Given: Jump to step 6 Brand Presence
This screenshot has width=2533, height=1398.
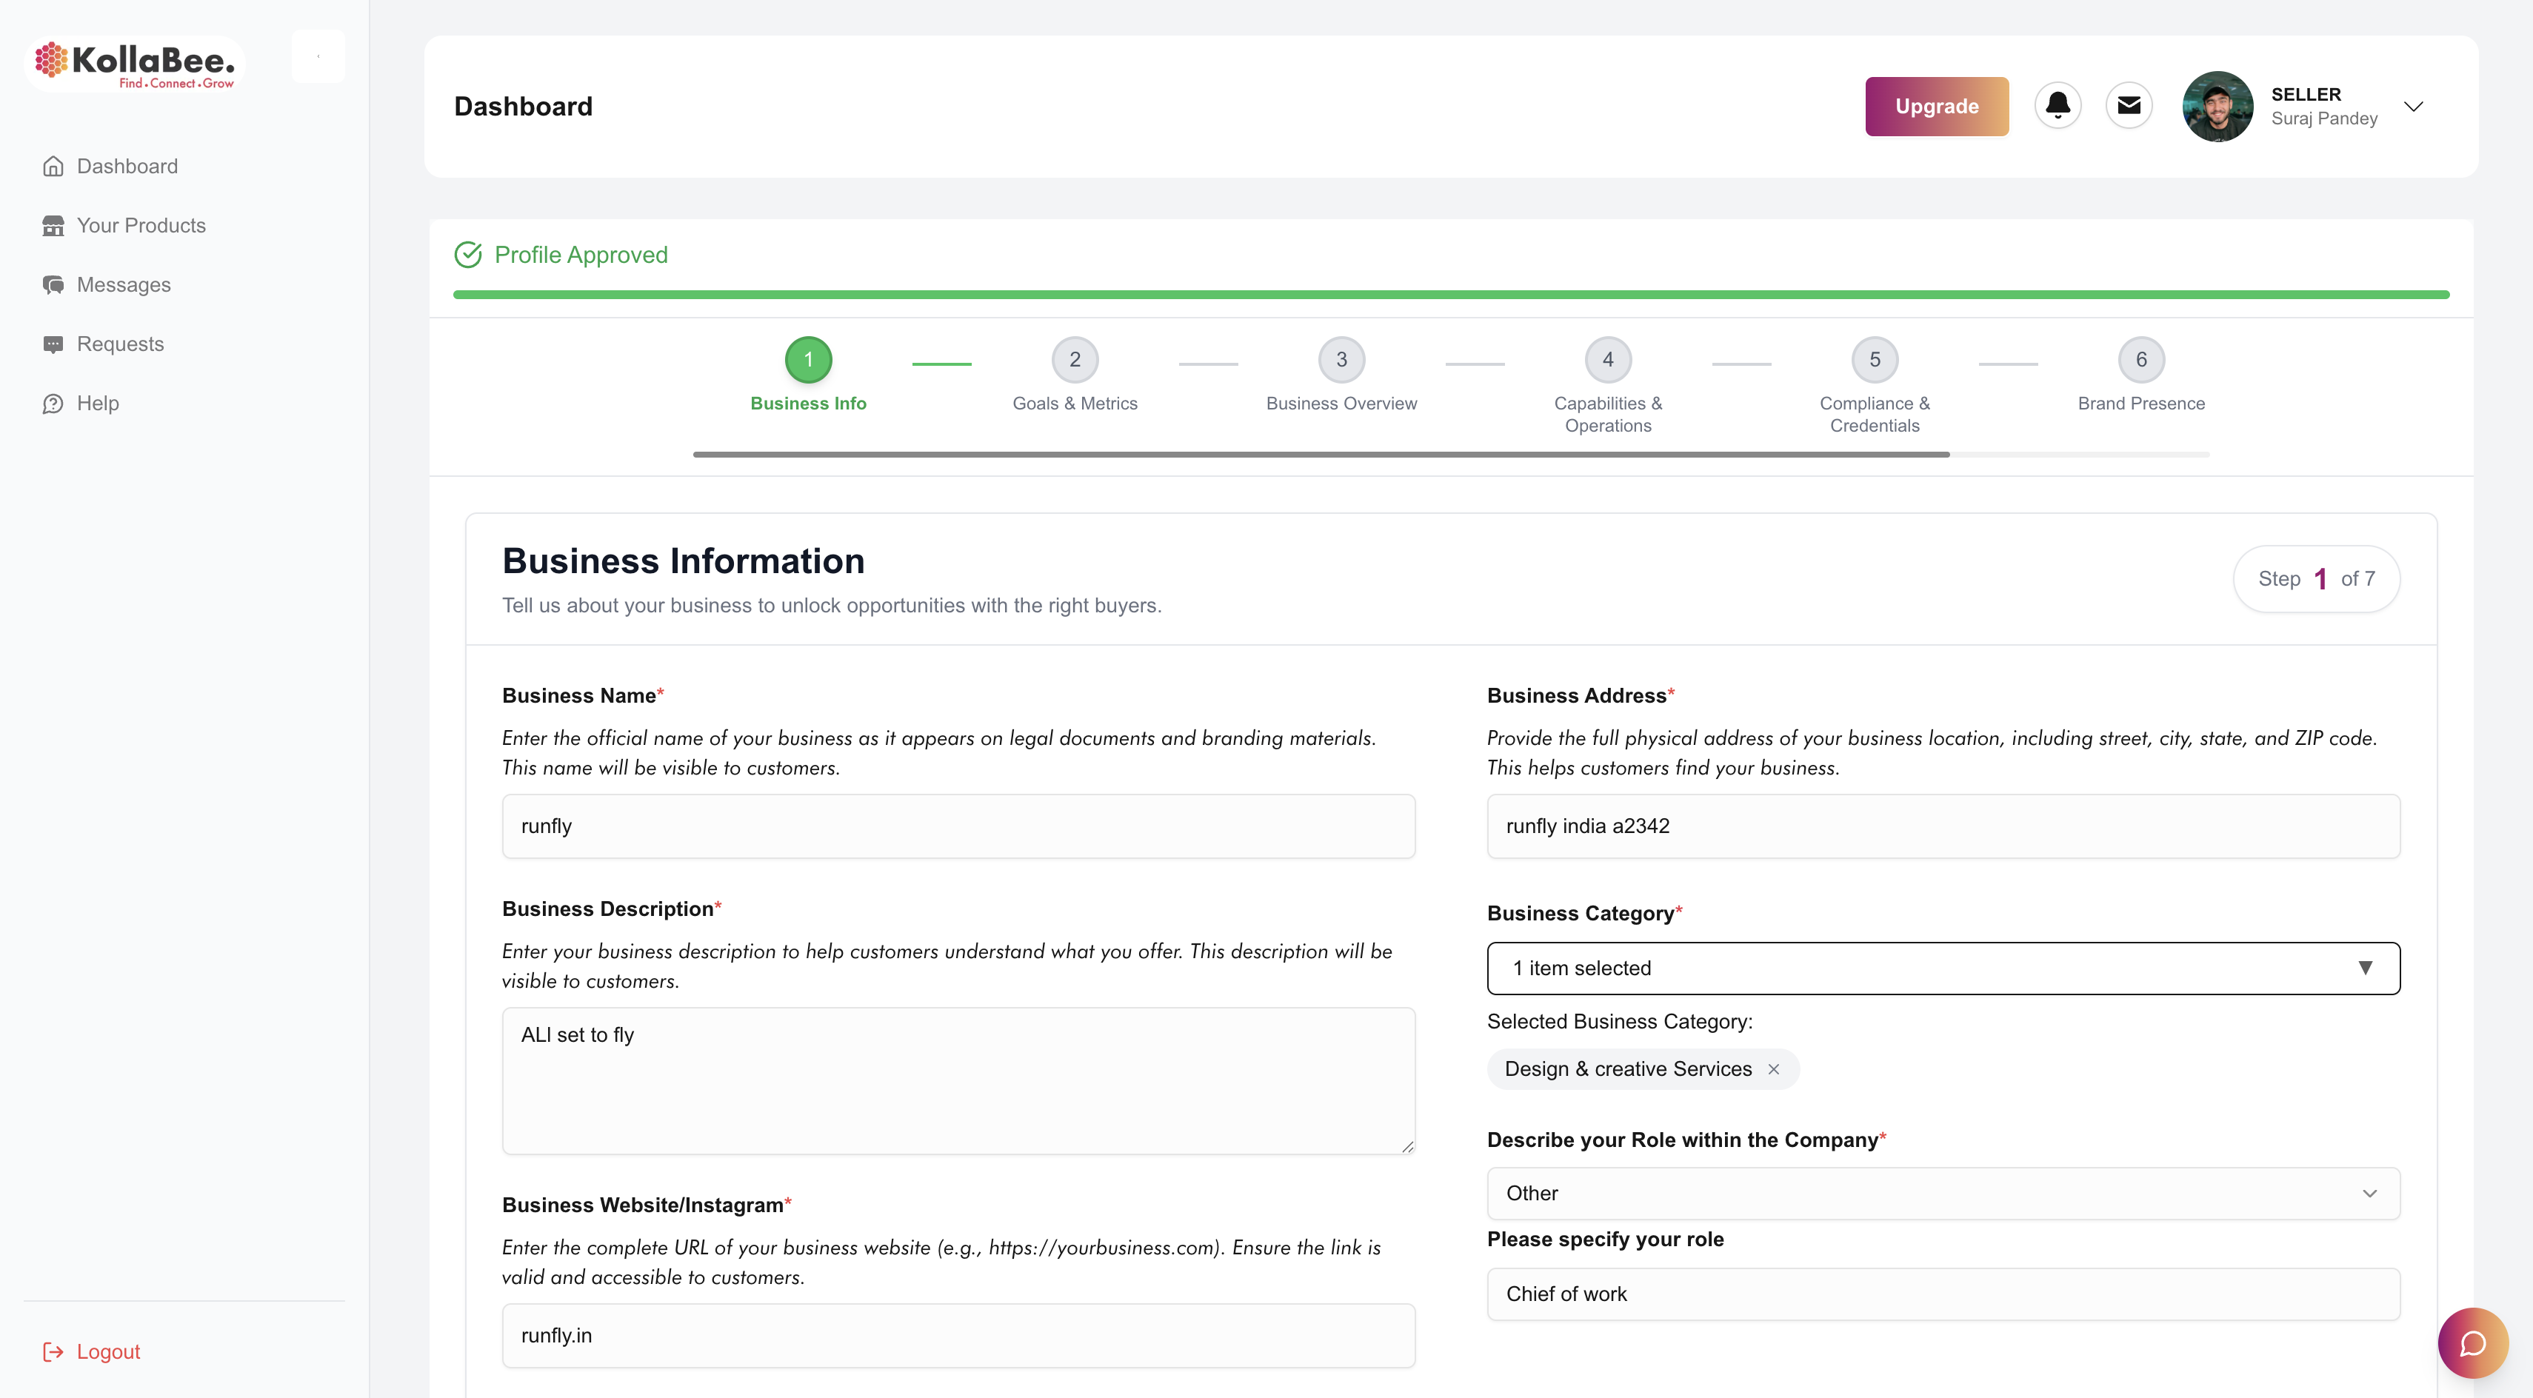Looking at the screenshot, I should (2140, 360).
